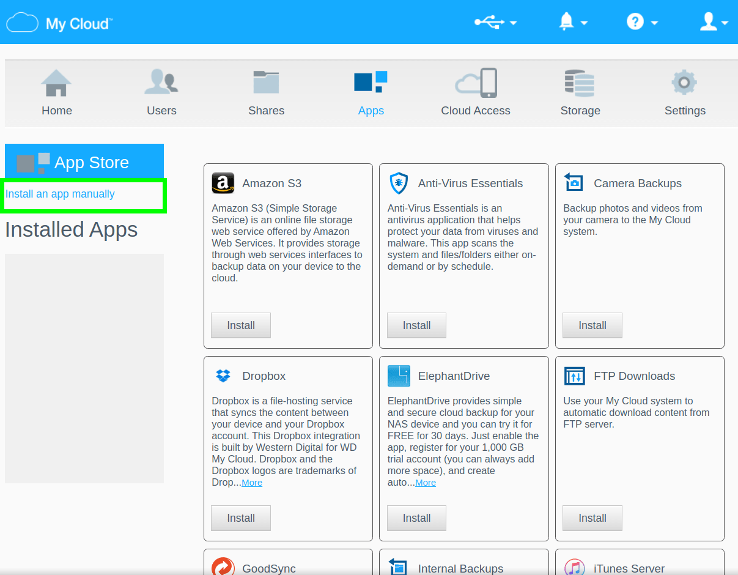Expand the alerts dropdown arrow

click(584, 23)
